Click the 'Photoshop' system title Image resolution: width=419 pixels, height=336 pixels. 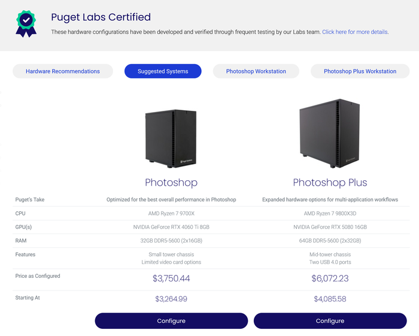click(171, 182)
